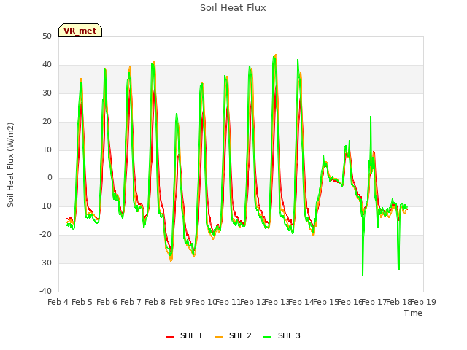The width and height of the screenshot is (467, 350).
Task: Click the Feb 8 x-axis label
Action: coord(155,302)
